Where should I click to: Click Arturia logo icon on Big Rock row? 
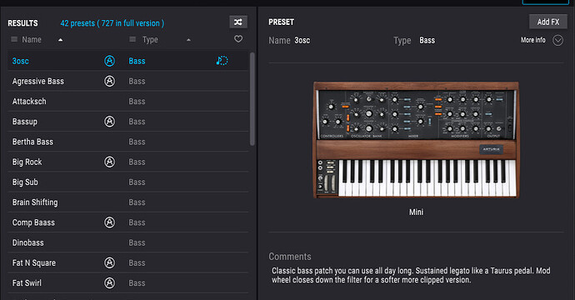(x=109, y=162)
